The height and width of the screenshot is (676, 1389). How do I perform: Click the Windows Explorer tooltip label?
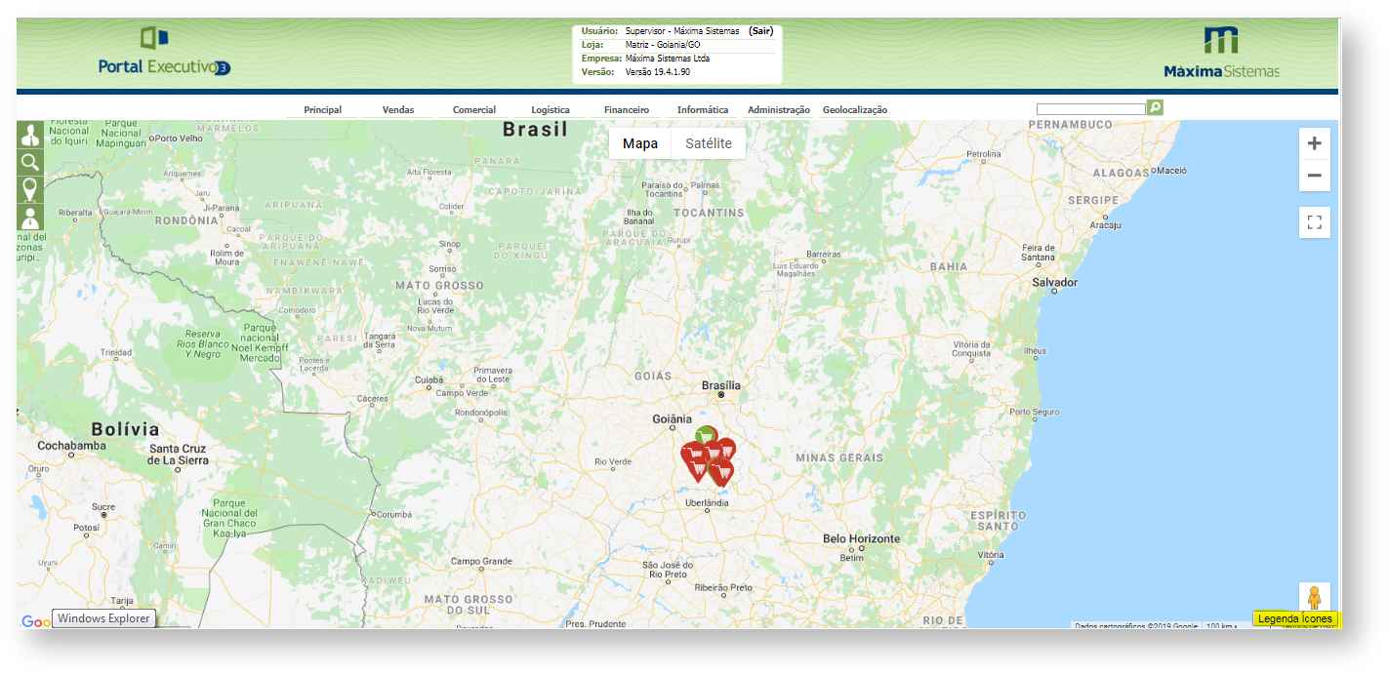click(103, 618)
